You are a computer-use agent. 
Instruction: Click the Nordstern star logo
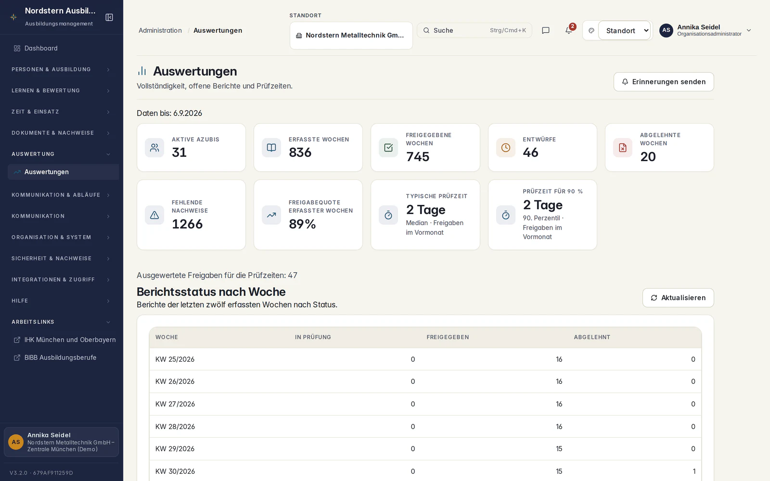[13, 17]
